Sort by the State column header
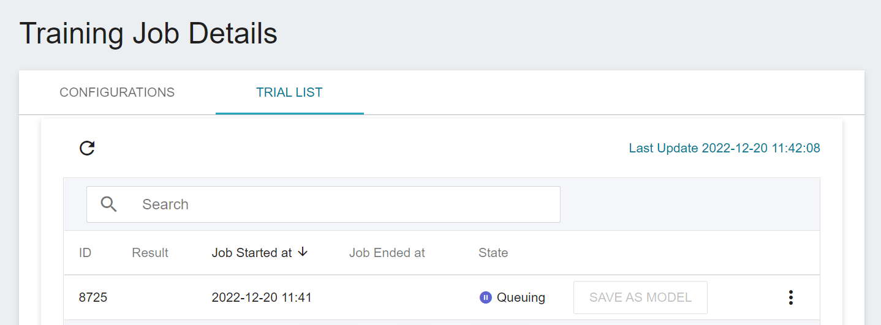 click(x=493, y=253)
